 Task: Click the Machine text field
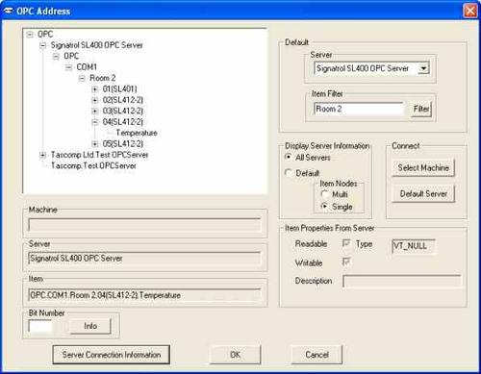pyautogui.click(x=144, y=225)
